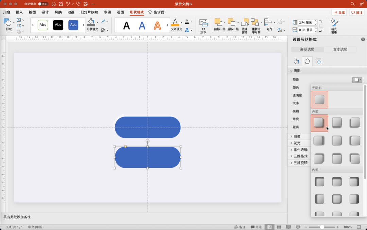Click the shape height 2.74 field
Viewport: 367px width, 230px height.
coord(306,23)
